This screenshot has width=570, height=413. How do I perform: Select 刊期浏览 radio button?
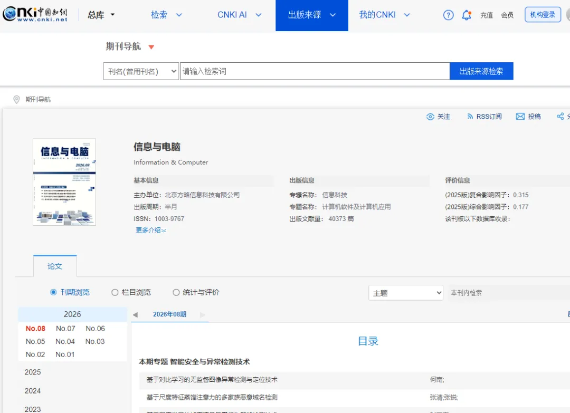(53, 292)
